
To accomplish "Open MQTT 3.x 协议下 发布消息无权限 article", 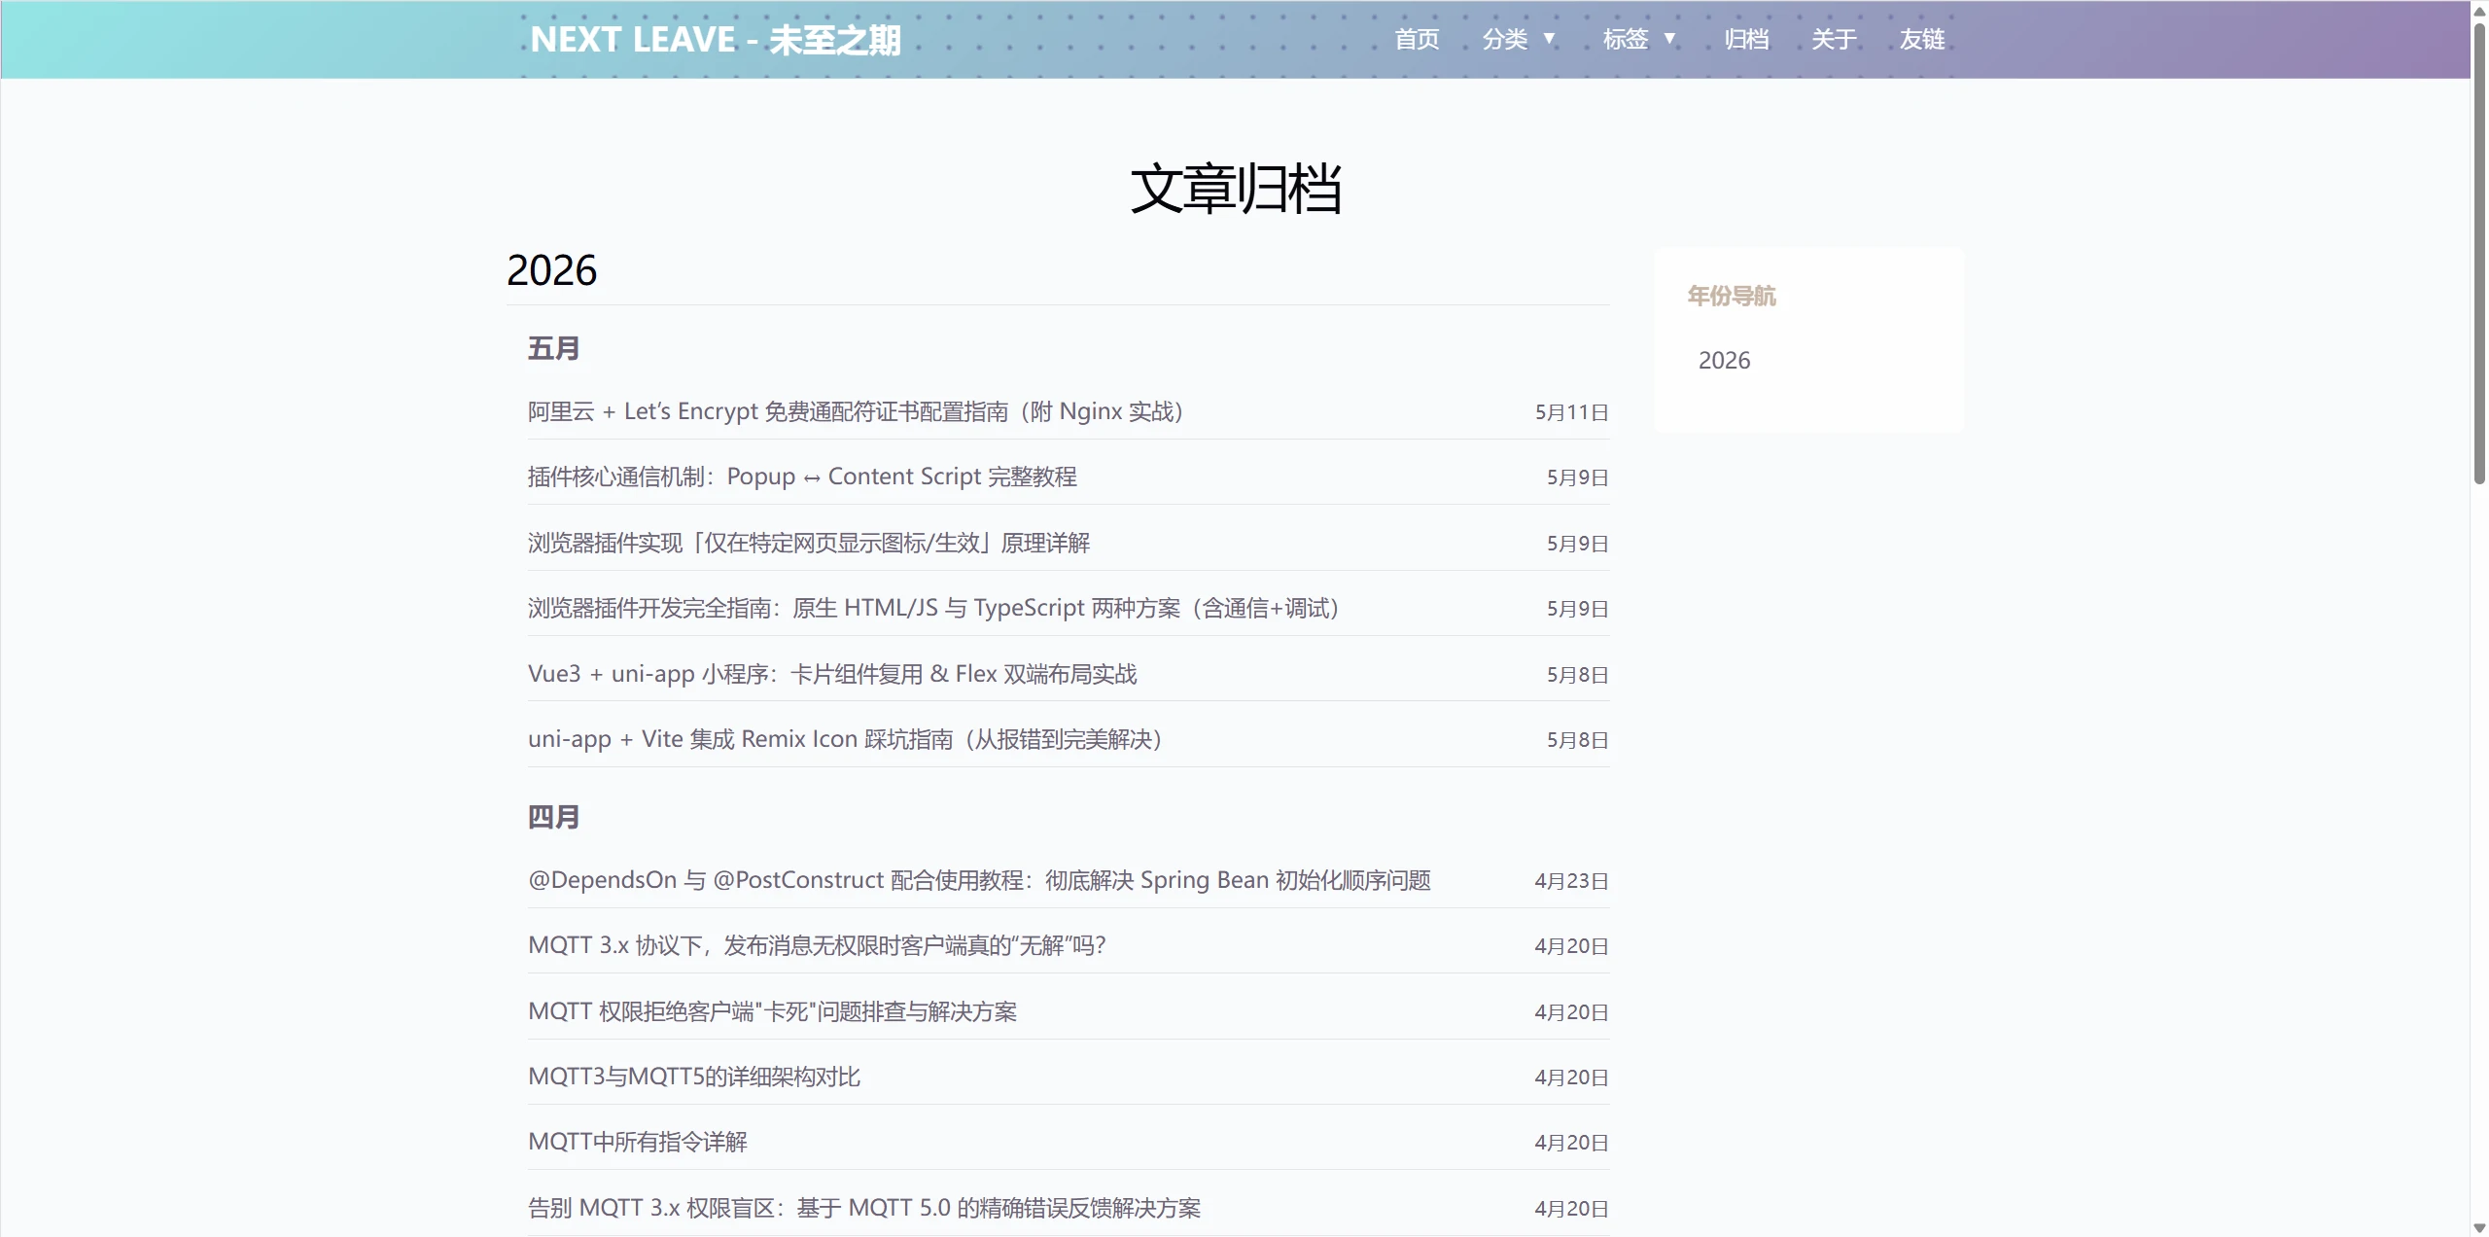I will [817, 945].
